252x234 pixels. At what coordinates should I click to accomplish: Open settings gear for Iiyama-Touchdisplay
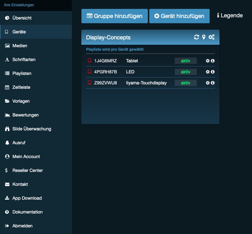208,83
